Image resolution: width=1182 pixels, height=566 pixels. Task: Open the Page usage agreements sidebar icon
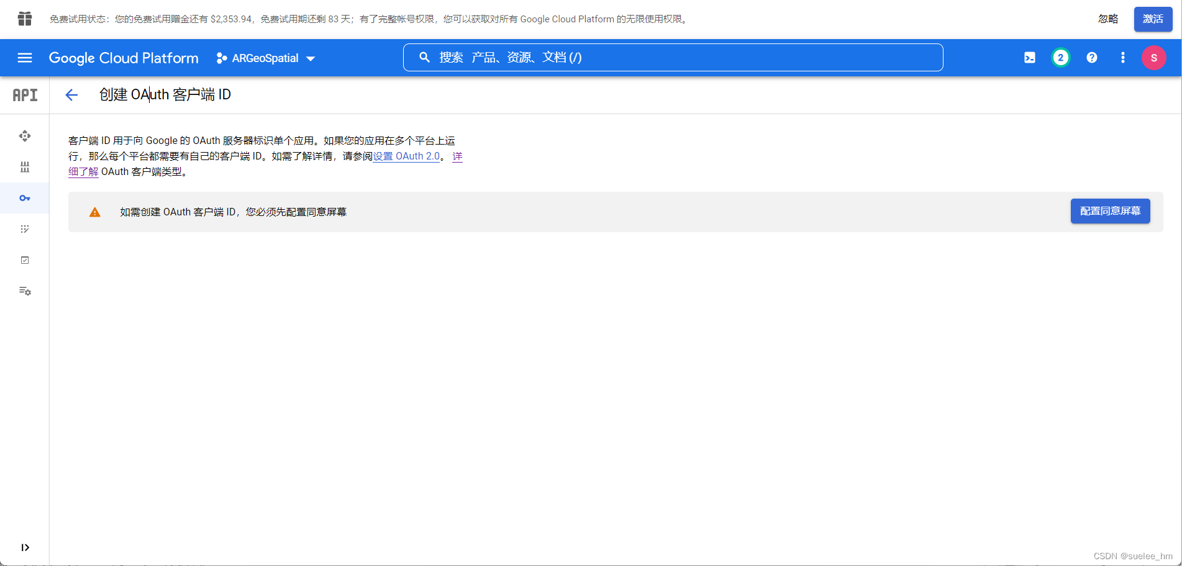point(25,291)
